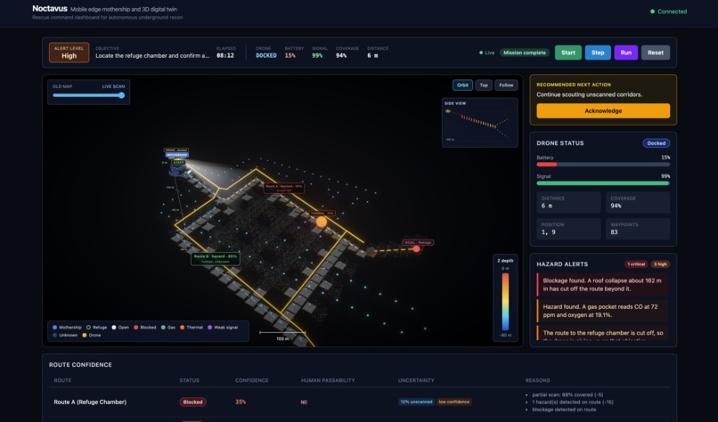
Task: Open the refuge chamber route cut off alert
Action: (602, 333)
